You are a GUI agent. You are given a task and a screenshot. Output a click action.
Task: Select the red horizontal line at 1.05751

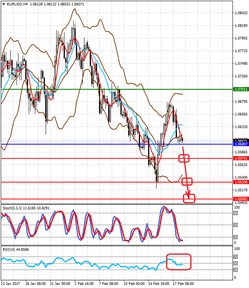117,158
